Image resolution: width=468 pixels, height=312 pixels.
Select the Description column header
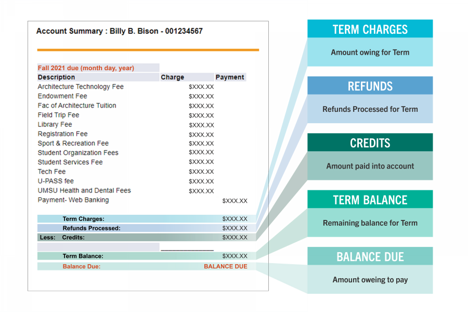56,77
